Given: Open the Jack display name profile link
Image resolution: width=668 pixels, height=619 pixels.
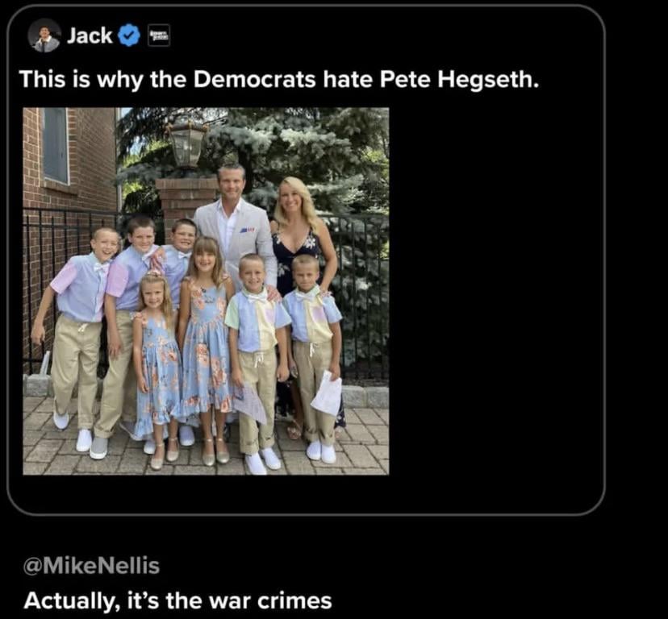Looking at the screenshot, I should coord(90,35).
